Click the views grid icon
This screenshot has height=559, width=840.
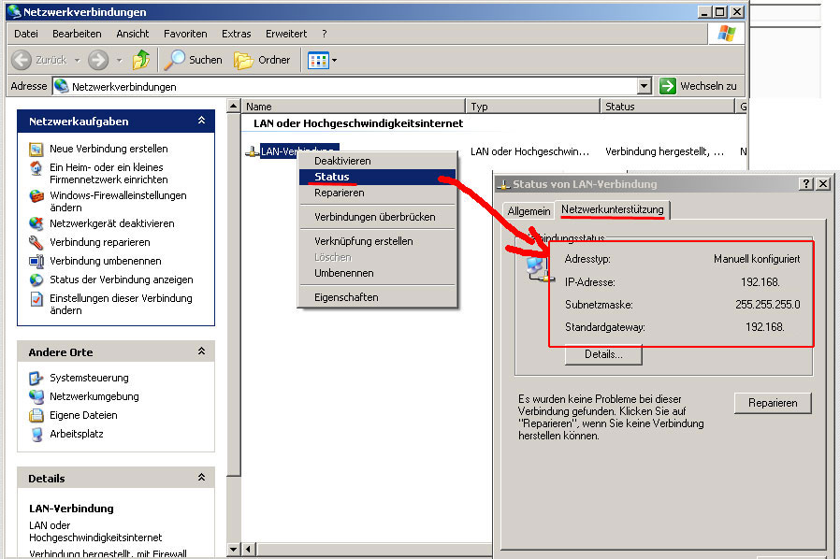click(x=318, y=61)
